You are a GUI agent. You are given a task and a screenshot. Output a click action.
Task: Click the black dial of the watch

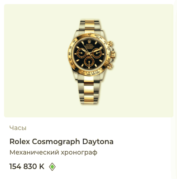89,54
